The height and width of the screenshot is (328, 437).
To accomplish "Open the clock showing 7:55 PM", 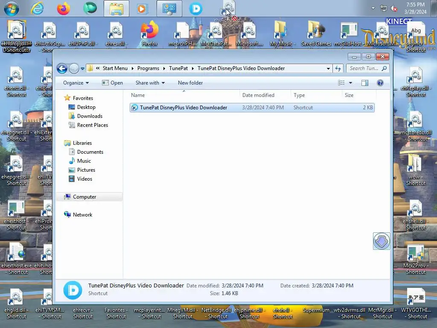I will tap(415, 8).
